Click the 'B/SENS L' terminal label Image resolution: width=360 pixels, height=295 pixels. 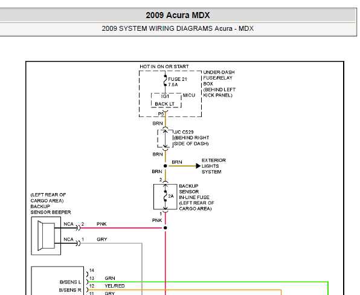click(70, 282)
